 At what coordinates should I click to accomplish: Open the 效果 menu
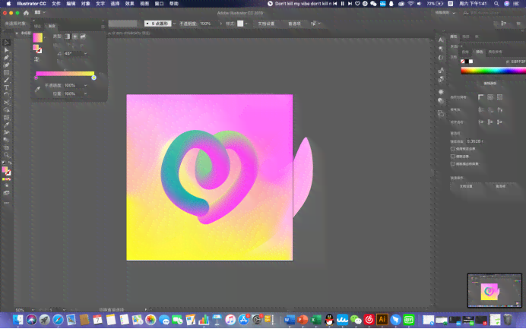[x=129, y=4]
